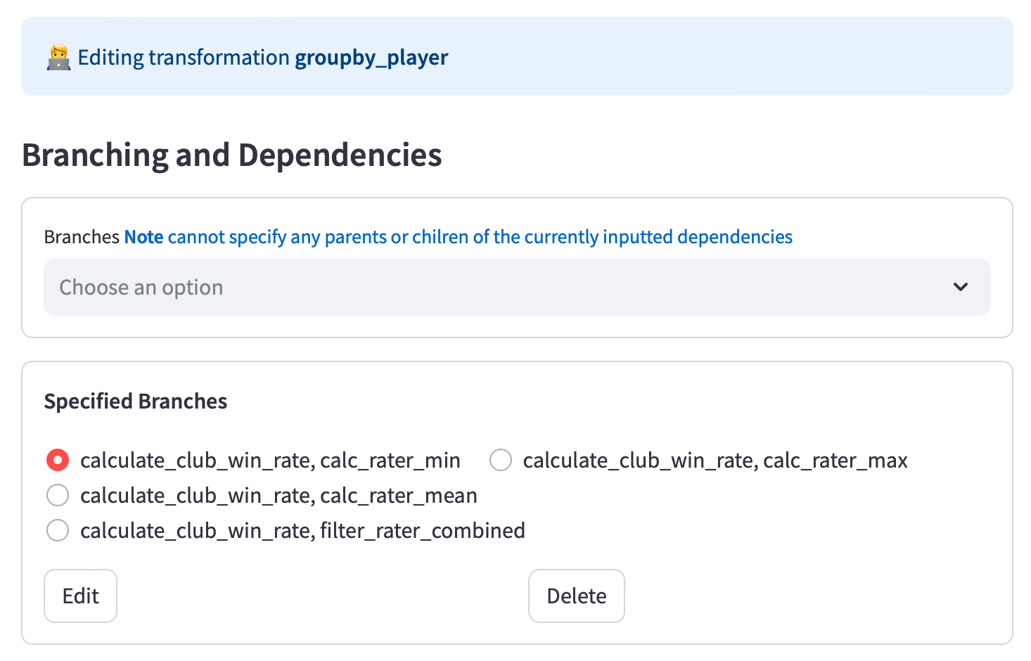1031x661 pixels.
Task: Click the "calculate_club_win_rate, calc_rater_mean" label text
Action: tap(278, 495)
